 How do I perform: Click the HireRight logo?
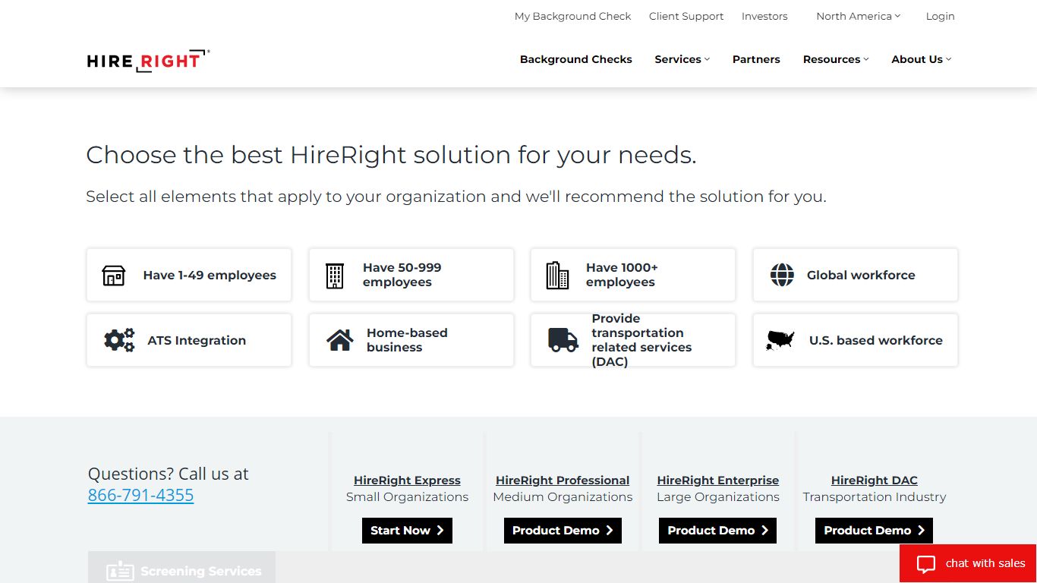point(148,61)
